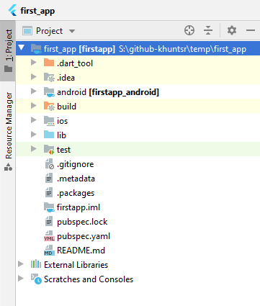
Task: Click the first_app title text
Action: pos(37,11)
